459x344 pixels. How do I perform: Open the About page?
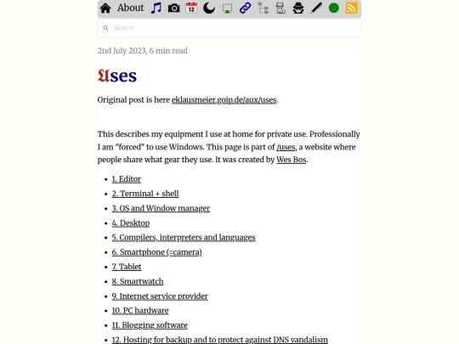click(x=131, y=8)
